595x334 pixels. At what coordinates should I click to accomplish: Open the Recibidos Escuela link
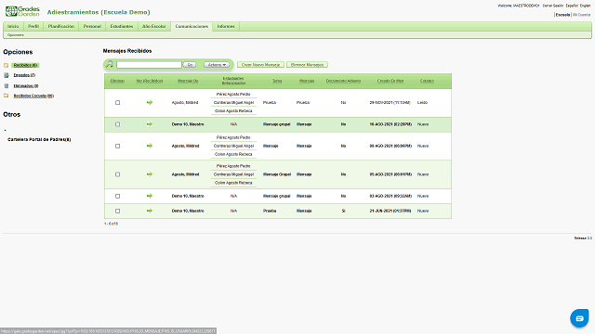coord(33,96)
